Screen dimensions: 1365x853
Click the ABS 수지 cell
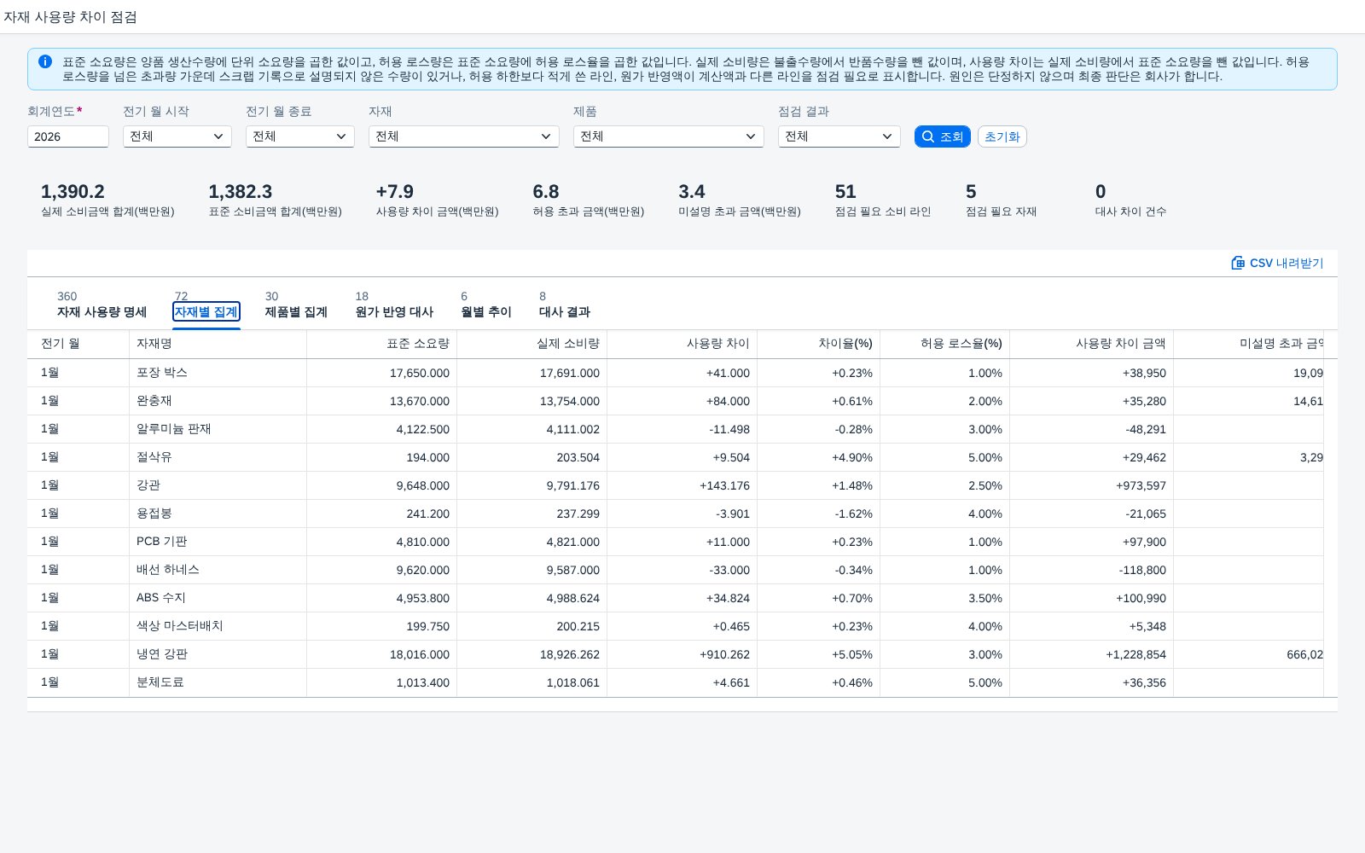[218, 598]
